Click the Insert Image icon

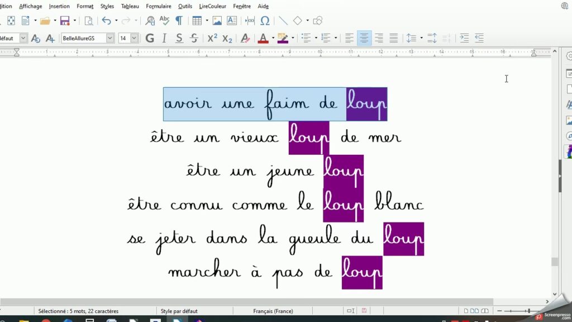pos(217,21)
